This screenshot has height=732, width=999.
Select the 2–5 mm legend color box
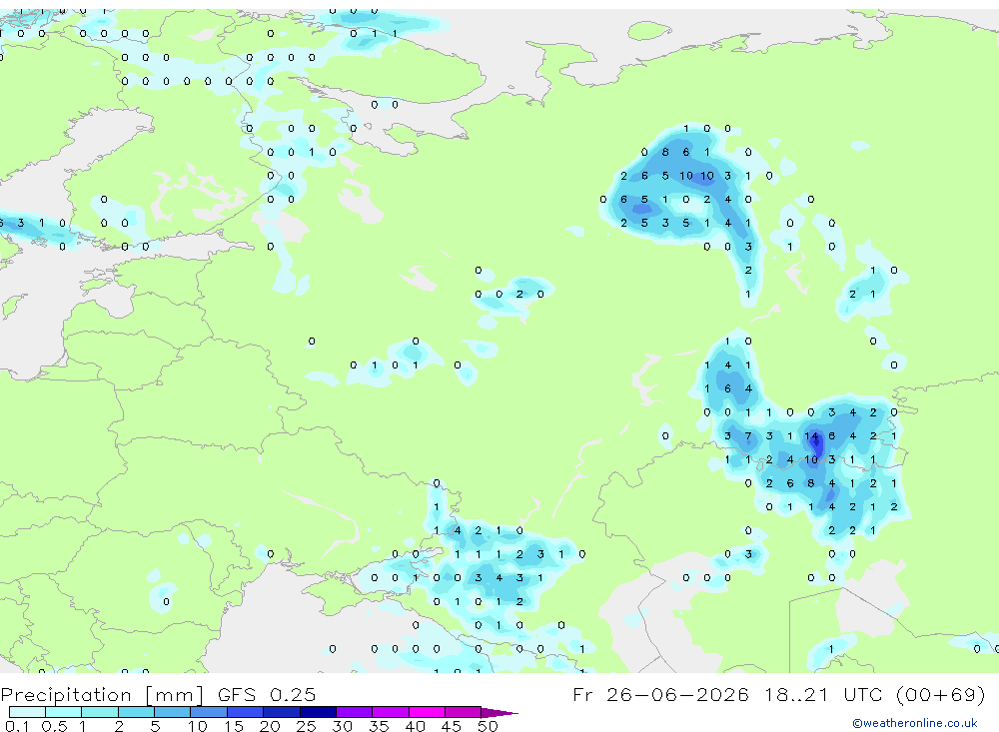(136, 712)
